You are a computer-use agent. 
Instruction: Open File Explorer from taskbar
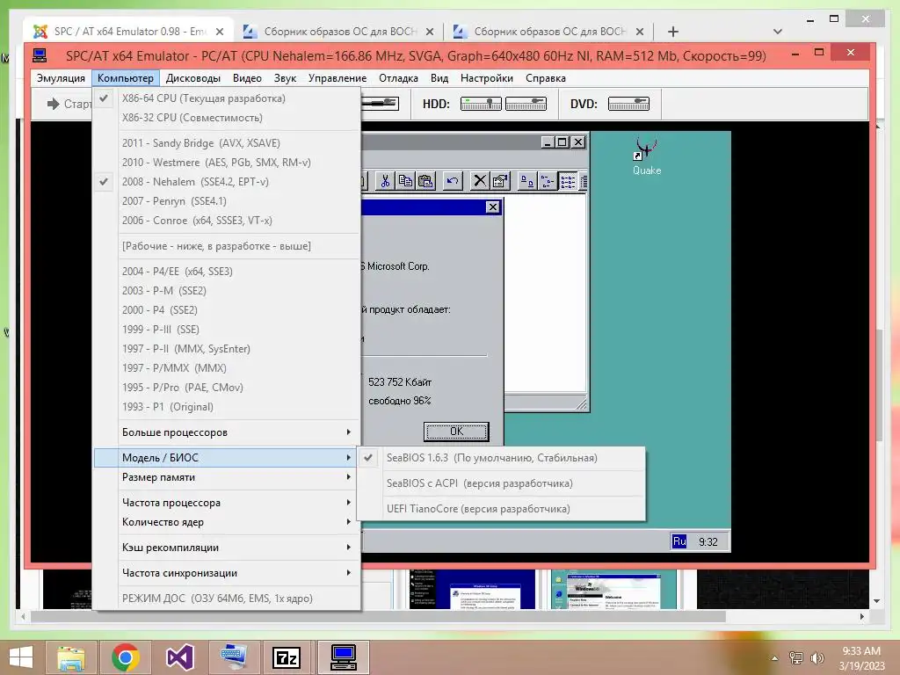(x=71, y=657)
